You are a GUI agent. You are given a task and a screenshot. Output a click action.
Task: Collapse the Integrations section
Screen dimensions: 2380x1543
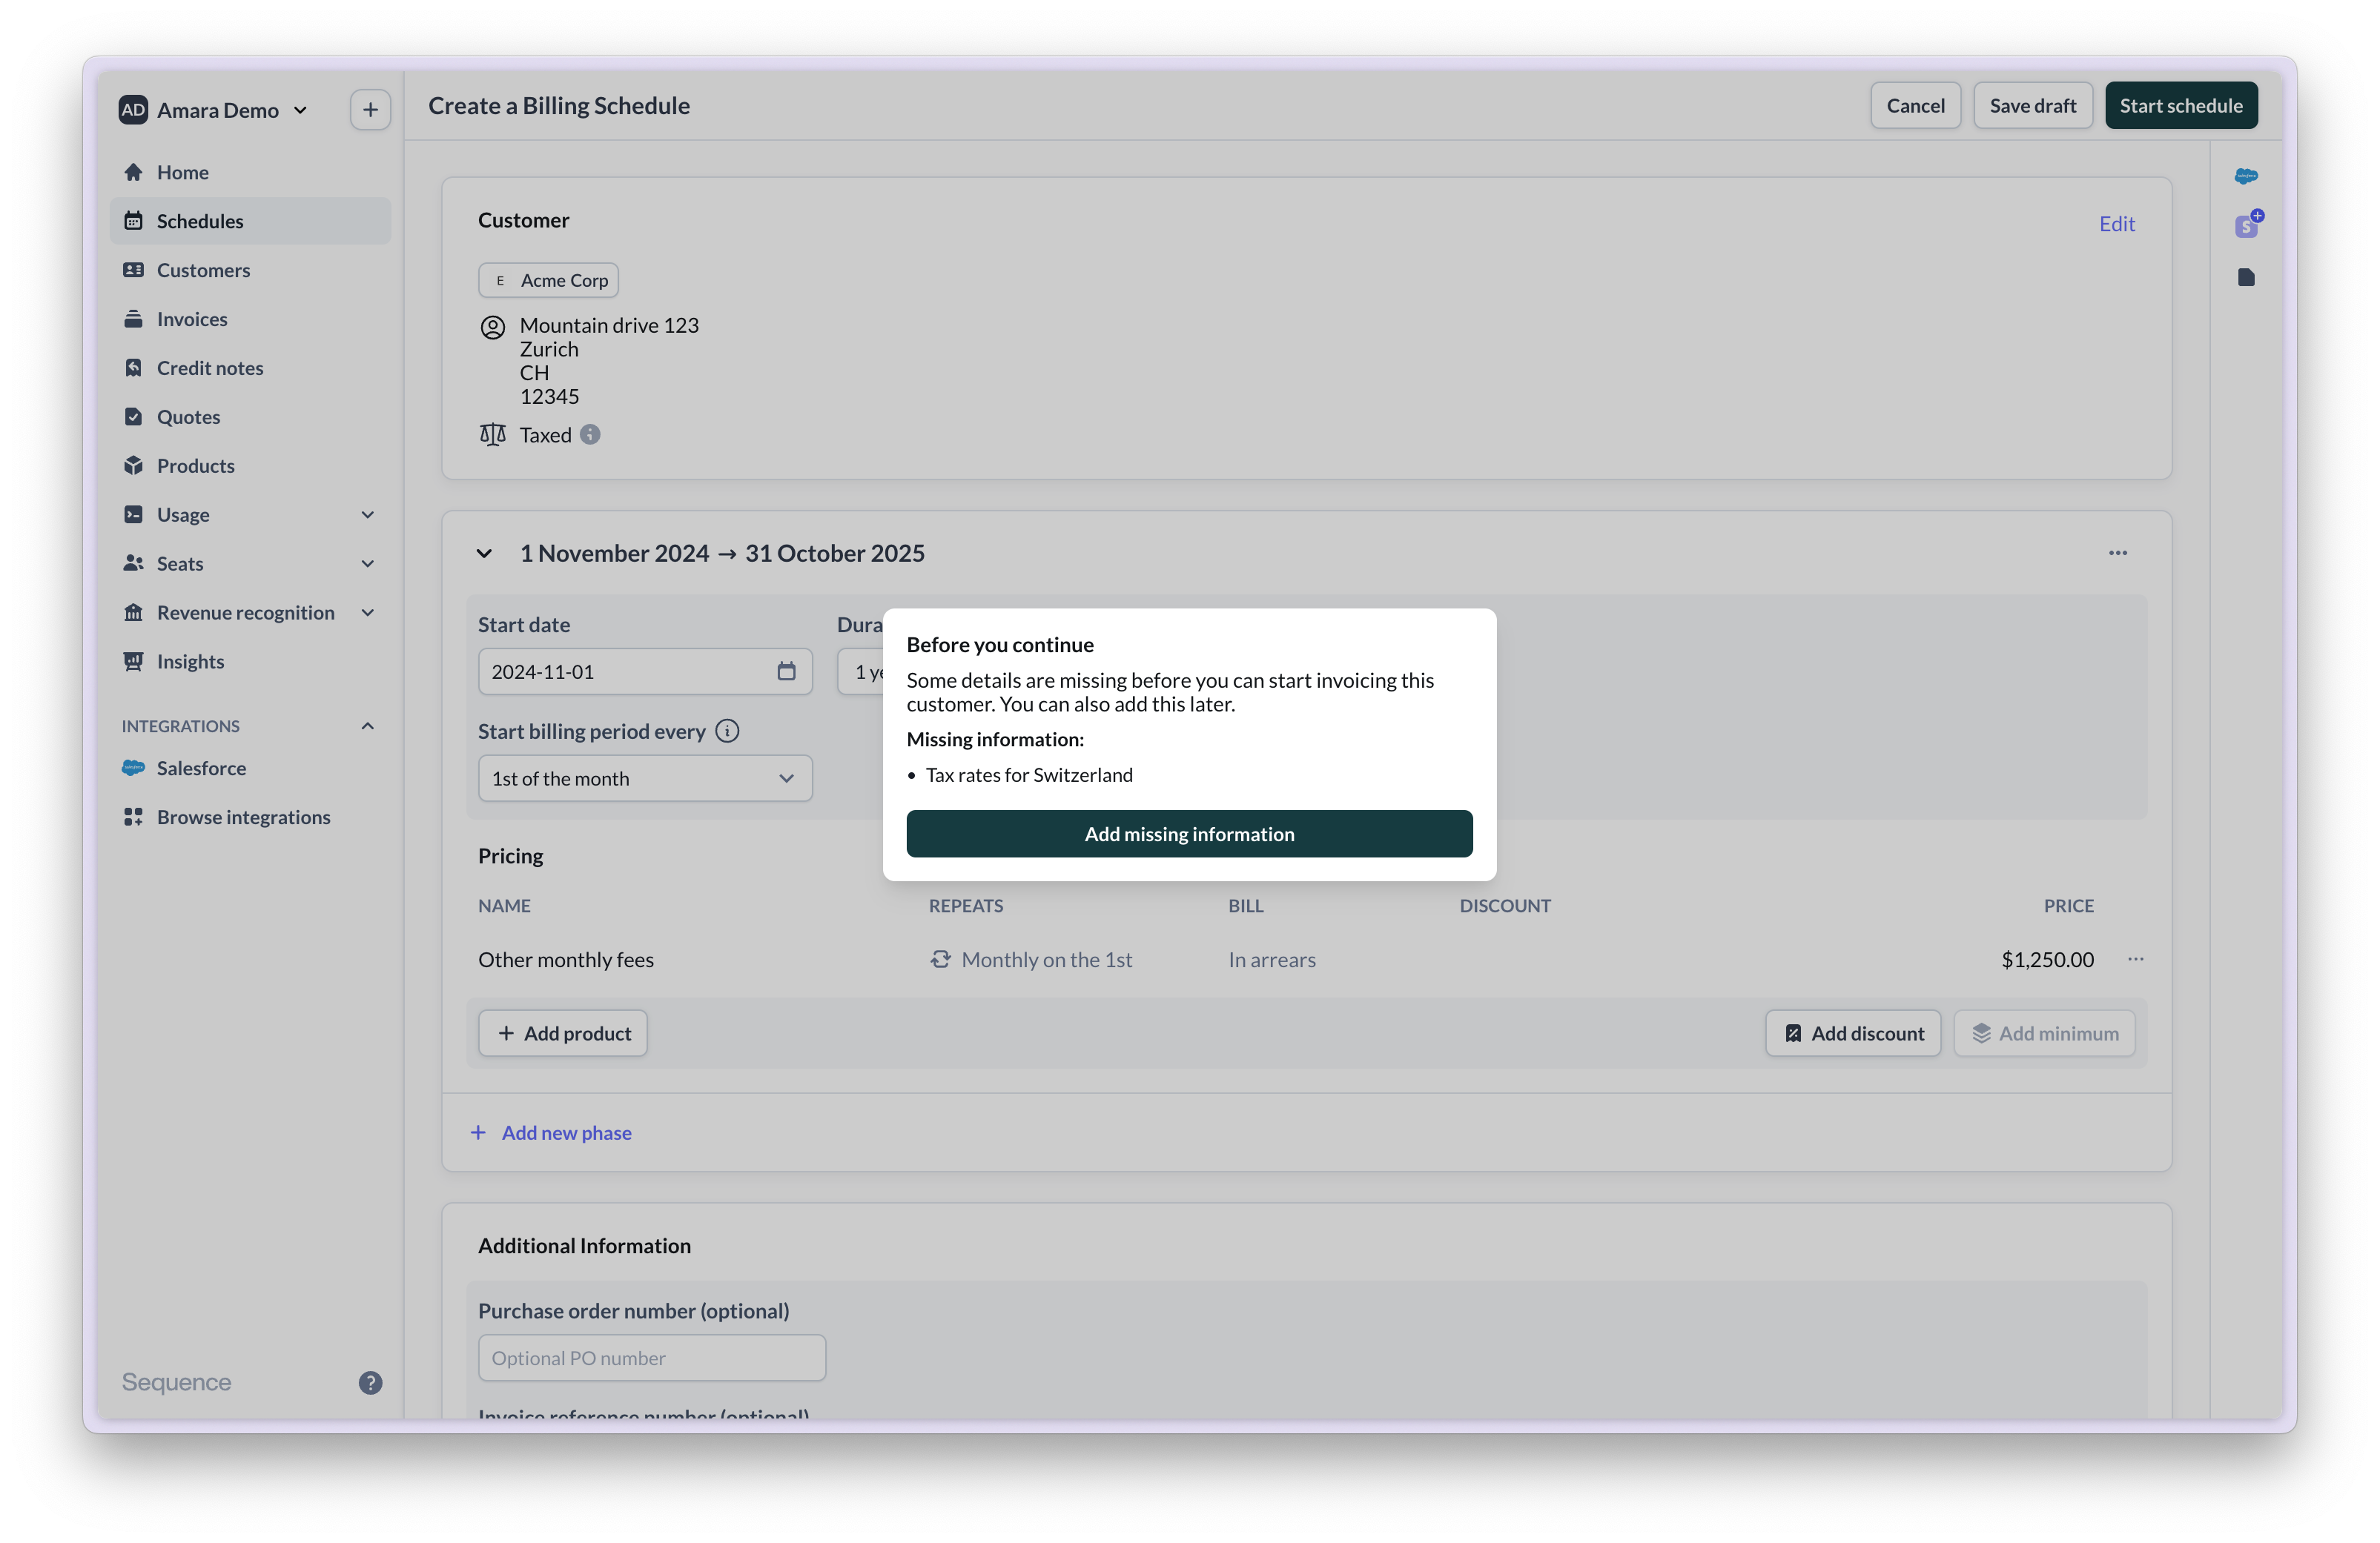(x=368, y=726)
